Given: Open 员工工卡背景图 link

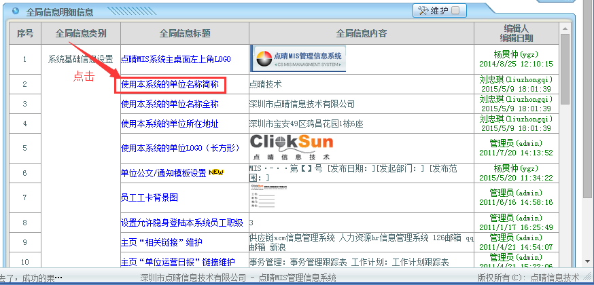Looking at the screenshot, I should click(149, 197).
